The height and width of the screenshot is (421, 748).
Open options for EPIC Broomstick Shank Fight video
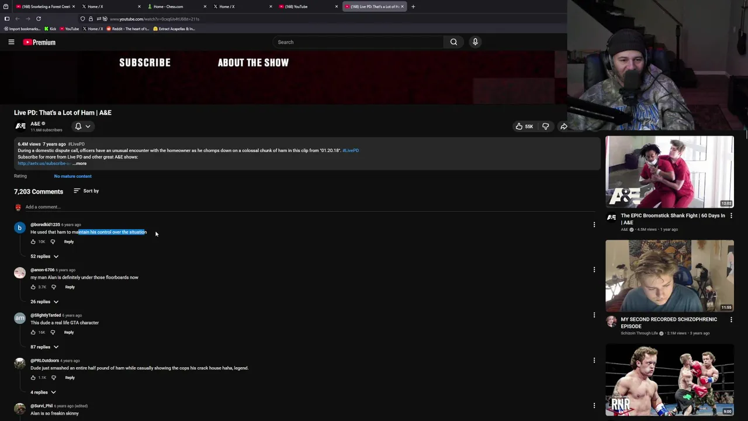tap(731, 216)
